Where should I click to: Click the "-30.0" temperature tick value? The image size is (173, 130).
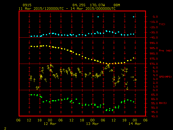[x=154, y=32]
